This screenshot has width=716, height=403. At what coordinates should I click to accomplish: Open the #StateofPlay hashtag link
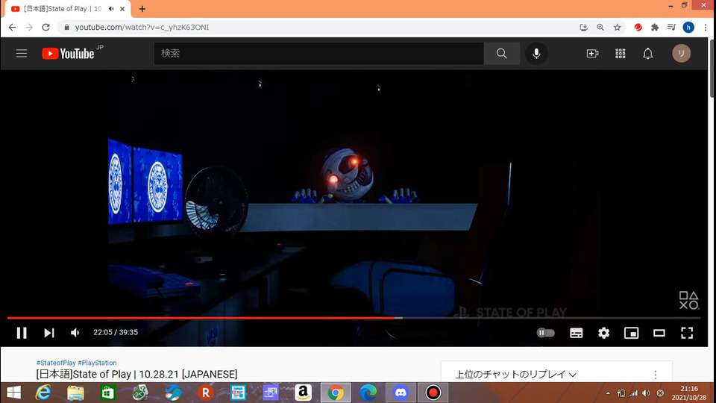(x=56, y=363)
